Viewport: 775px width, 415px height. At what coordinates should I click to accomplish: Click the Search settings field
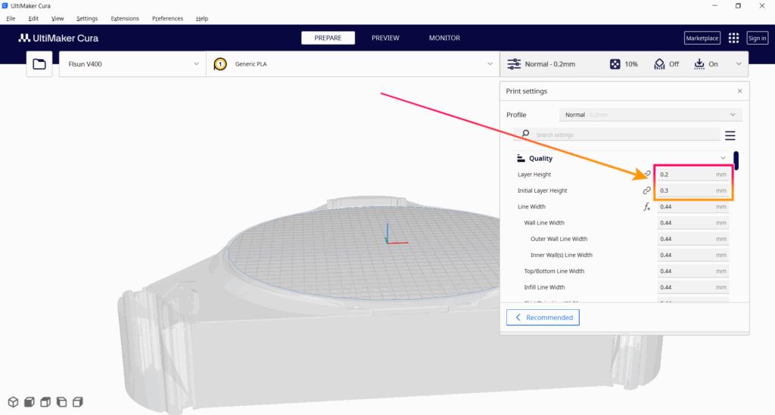click(616, 135)
